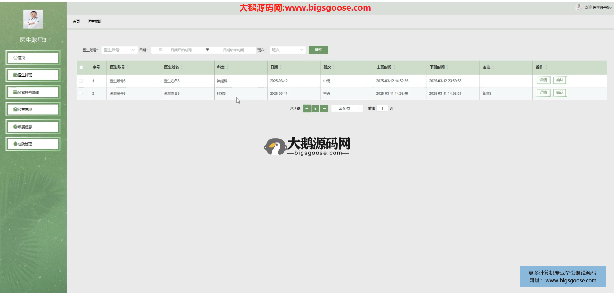Check the row 1 checkbox
The image size is (614, 293).
tap(81, 81)
